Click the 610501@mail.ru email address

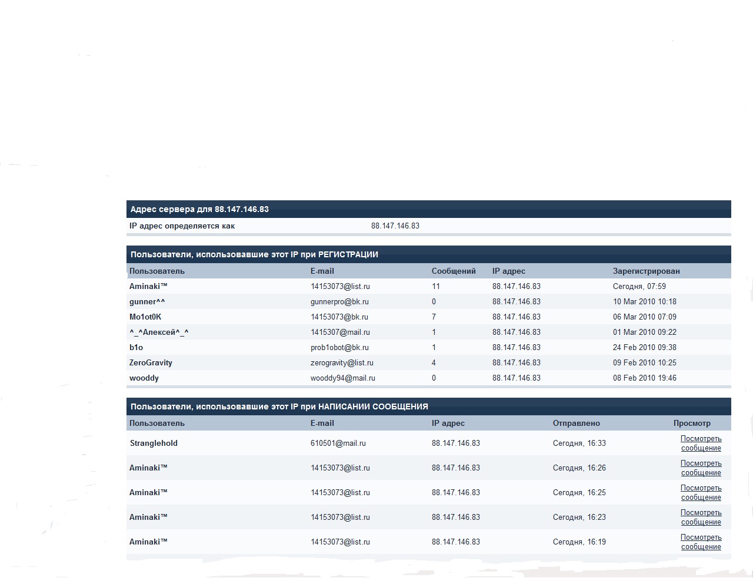(338, 443)
